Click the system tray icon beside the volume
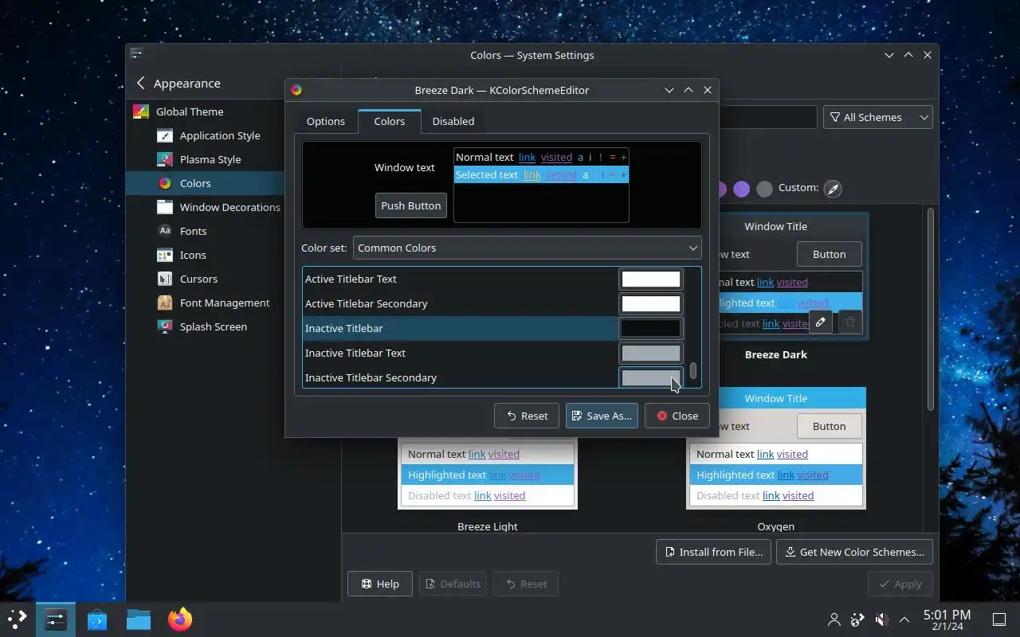The width and height of the screenshot is (1020, 637). [x=857, y=619]
